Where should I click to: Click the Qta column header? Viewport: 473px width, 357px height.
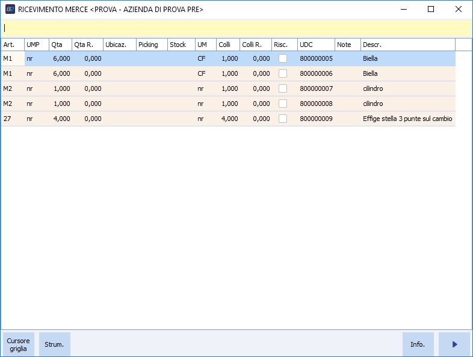pyautogui.click(x=60, y=45)
